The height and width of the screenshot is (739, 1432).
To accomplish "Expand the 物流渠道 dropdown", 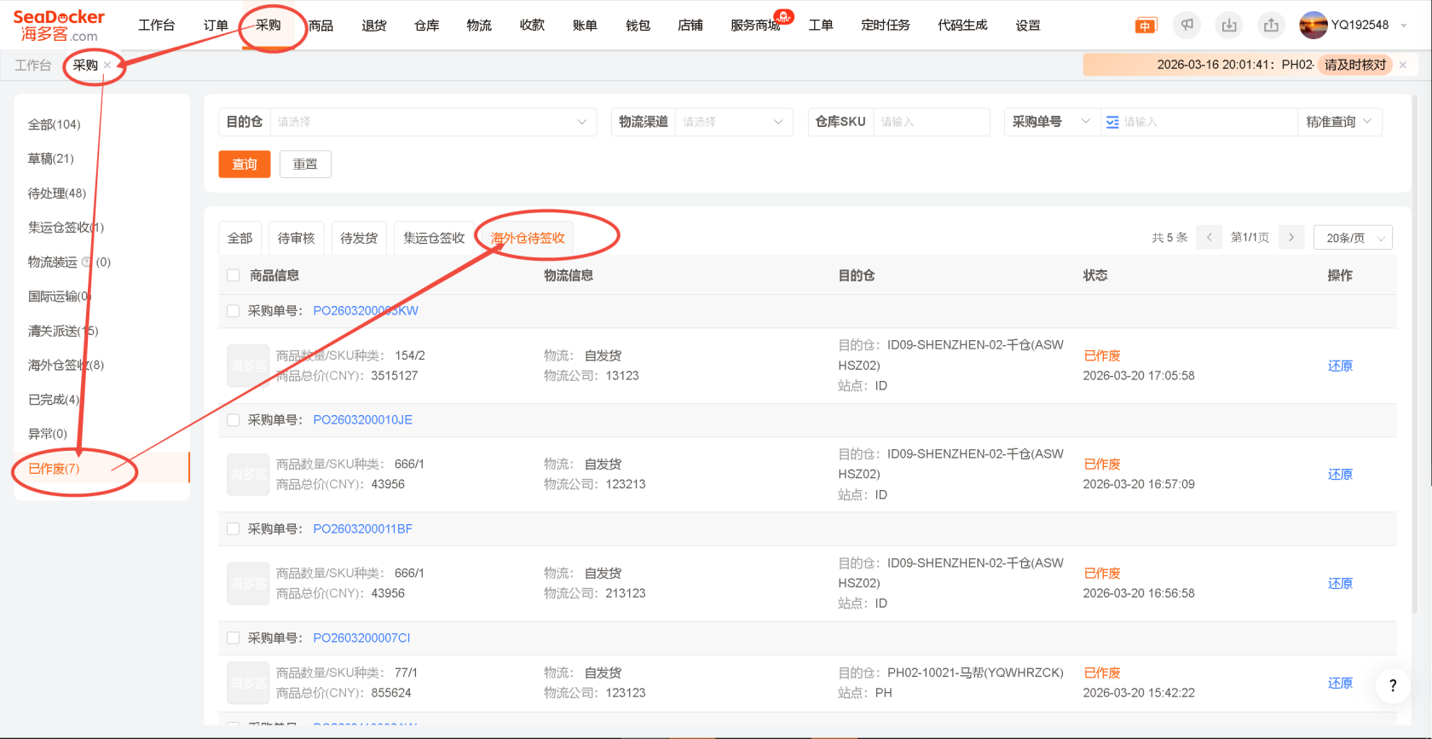I will (x=732, y=122).
